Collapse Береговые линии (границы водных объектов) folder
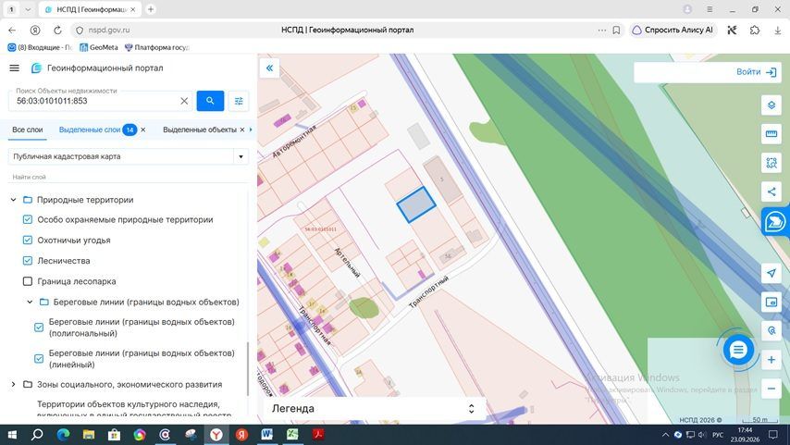Viewport: 790px width, 445px height. 30,302
